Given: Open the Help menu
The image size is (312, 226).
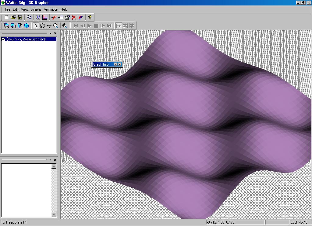Looking at the screenshot, I should pos(64,9).
